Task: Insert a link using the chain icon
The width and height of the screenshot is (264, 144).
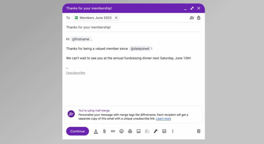Action: coord(113,131)
